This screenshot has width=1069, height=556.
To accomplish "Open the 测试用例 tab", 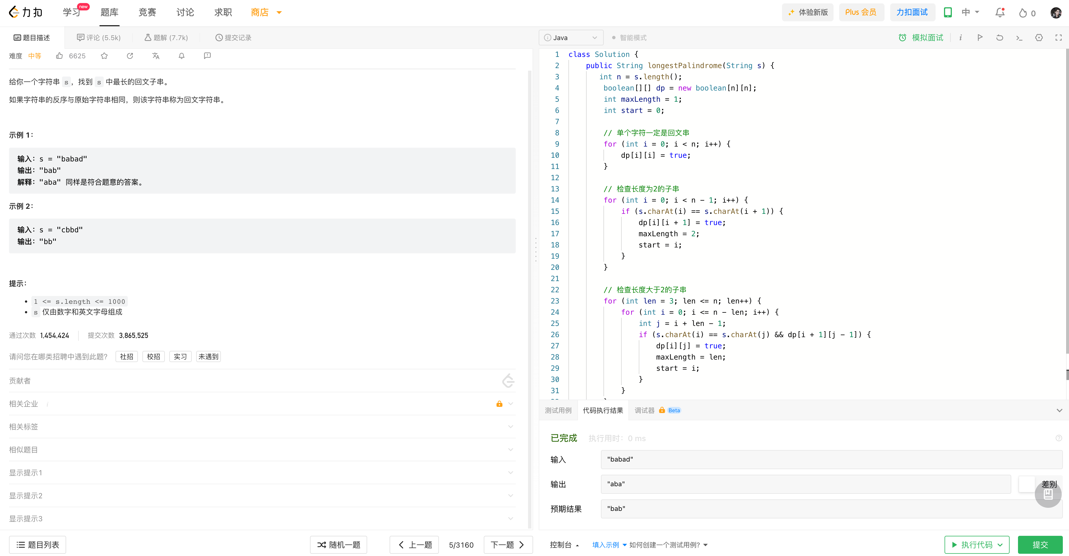I will (x=558, y=410).
